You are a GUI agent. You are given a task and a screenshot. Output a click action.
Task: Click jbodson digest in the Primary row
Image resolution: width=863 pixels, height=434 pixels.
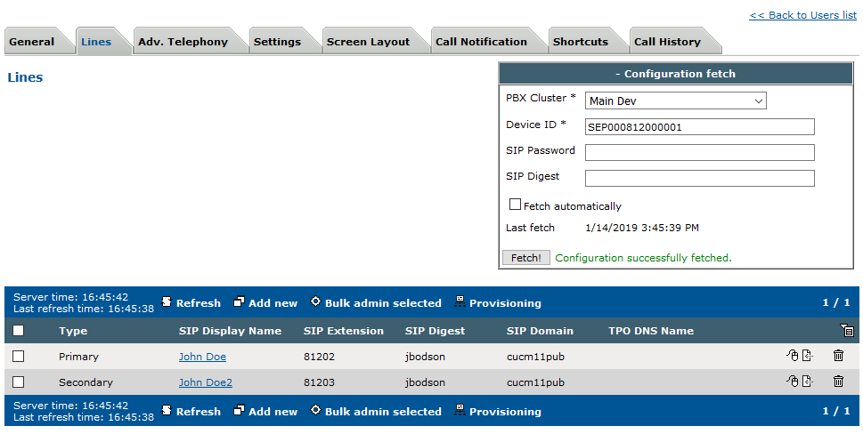[425, 357]
